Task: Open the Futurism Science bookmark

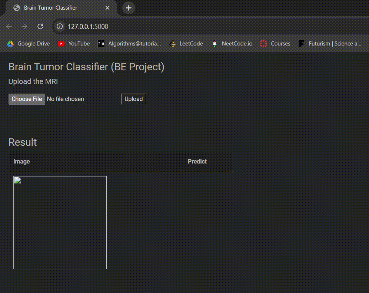Action: coord(330,44)
